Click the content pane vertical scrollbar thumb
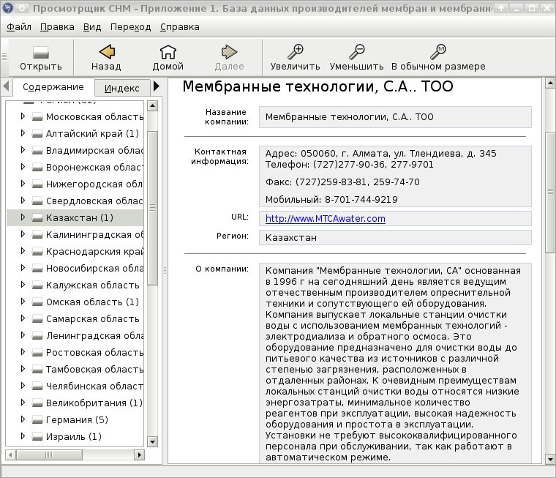The height and width of the screenshot is (478, 556). click(550, 193)
